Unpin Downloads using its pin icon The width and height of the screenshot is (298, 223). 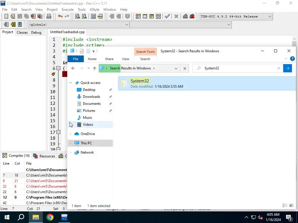(x=110, y=97)
